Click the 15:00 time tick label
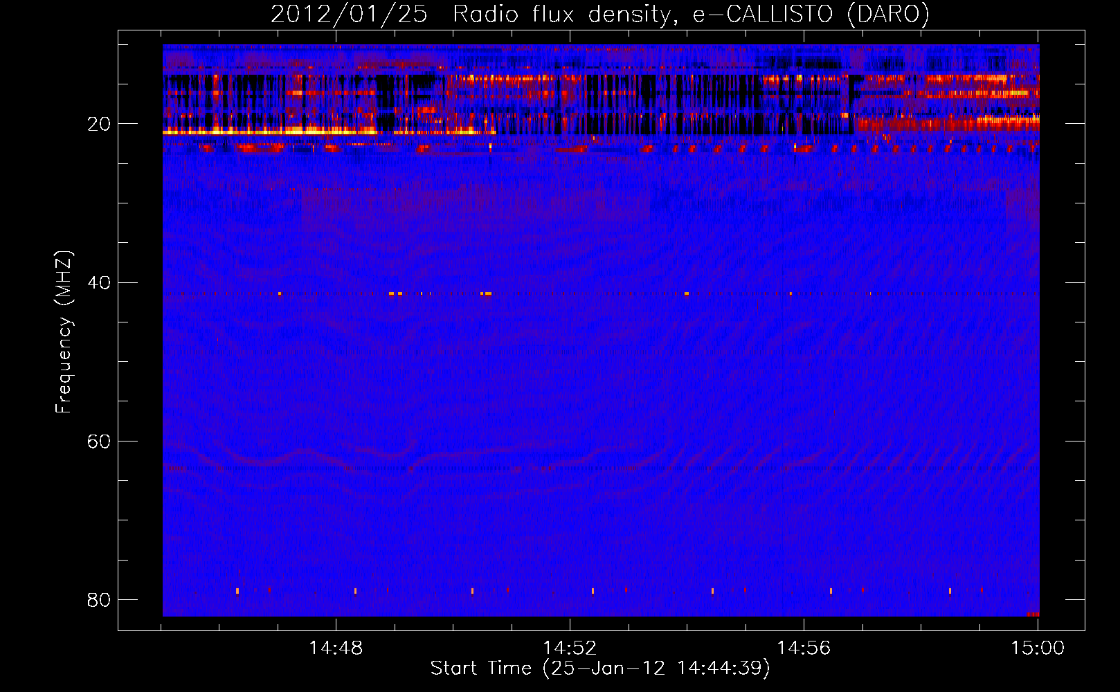 pos(1038,648)
